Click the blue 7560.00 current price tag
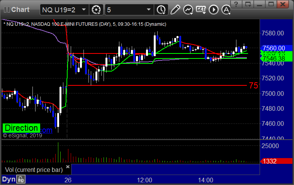The image size is (294, 185). tap(276, 48)
